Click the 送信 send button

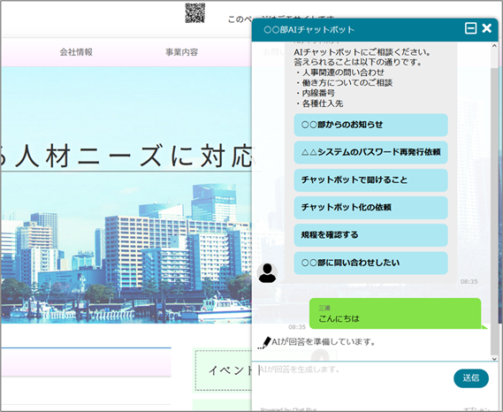coord(471,378)
